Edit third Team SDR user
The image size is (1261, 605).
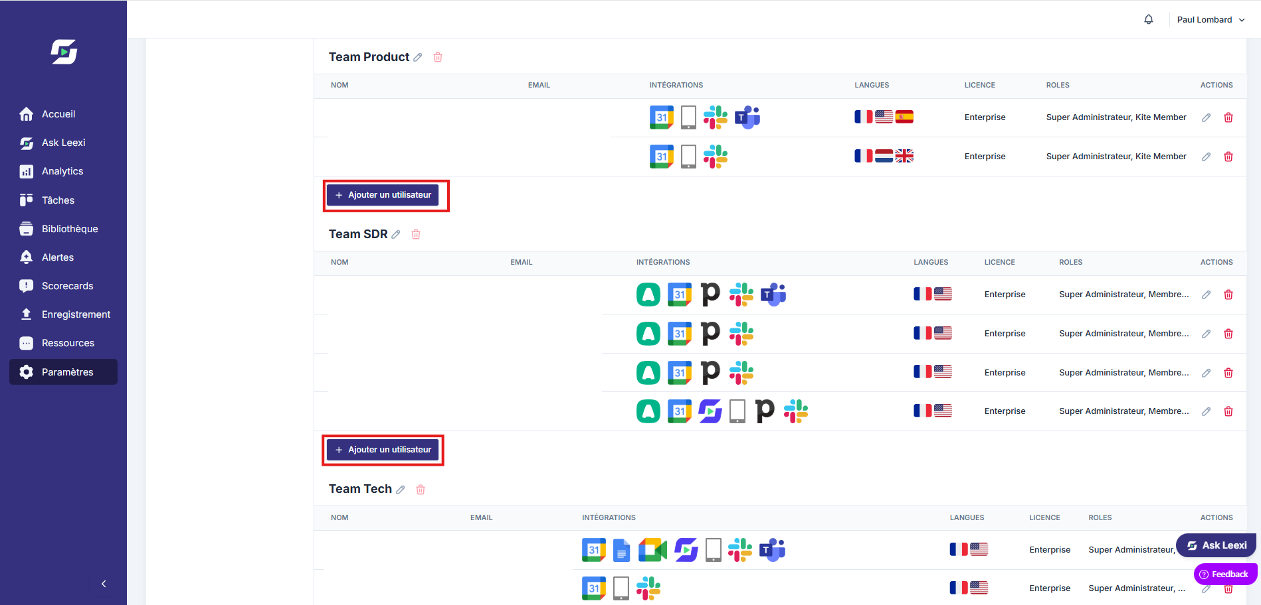coord(1207,373)
